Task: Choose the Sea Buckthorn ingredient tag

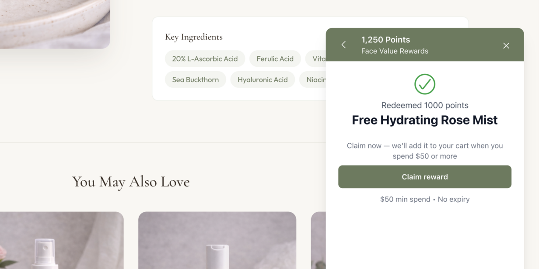Action: 195,79
